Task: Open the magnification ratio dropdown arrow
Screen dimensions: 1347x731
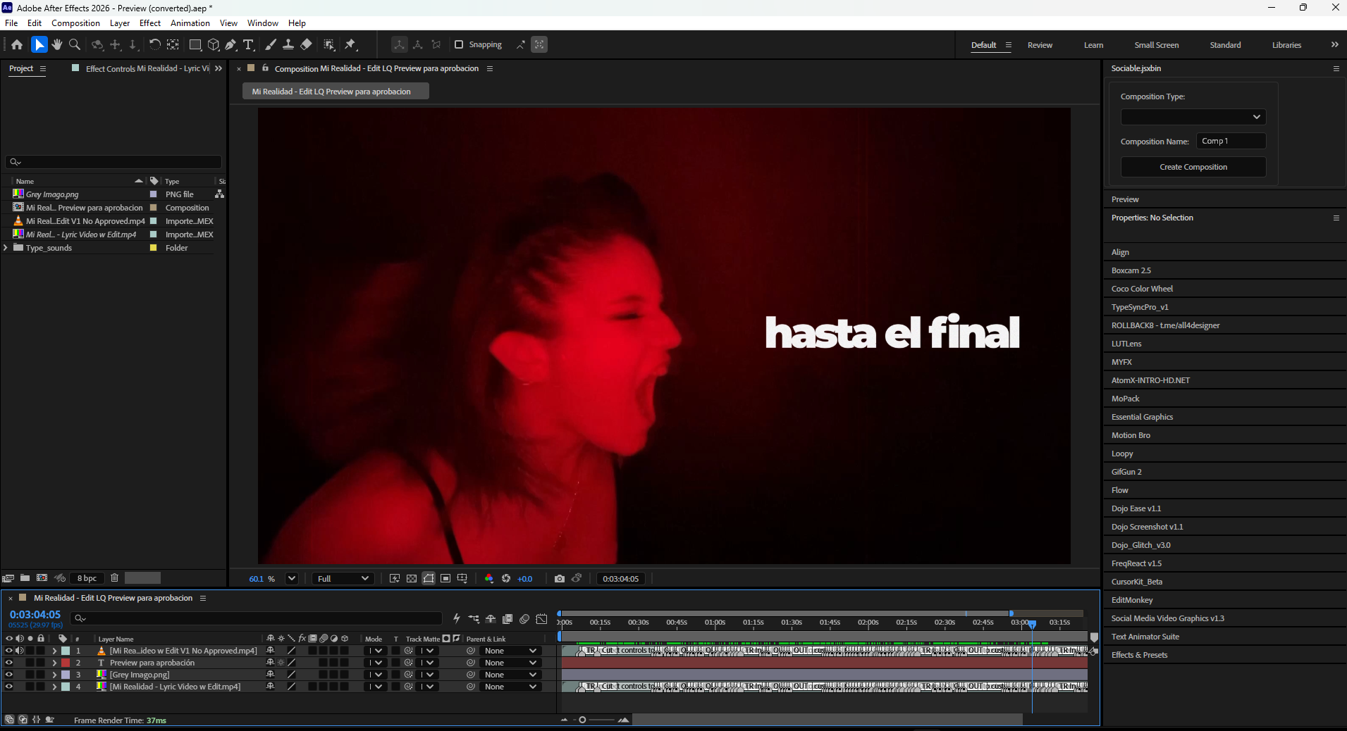Action: 291,579
